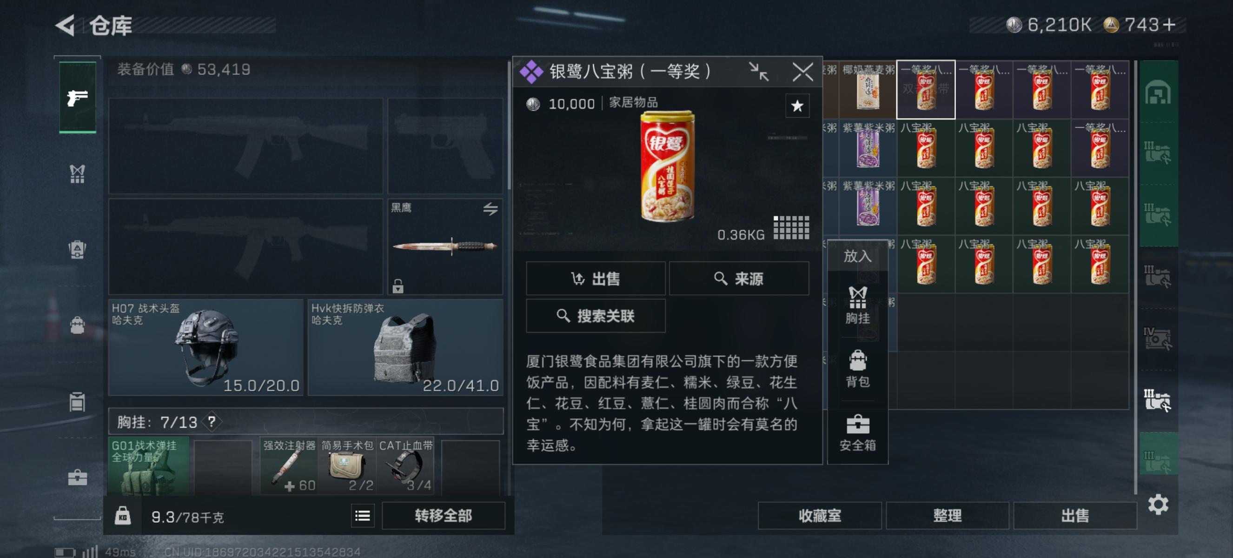Put the item into 背包 backpack
1233x558 pixels.
pos(857,369)
